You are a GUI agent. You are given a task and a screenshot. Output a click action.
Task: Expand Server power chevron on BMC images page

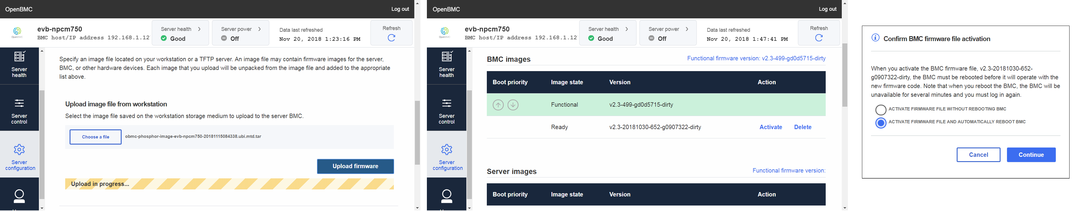(x=687, y=29)
